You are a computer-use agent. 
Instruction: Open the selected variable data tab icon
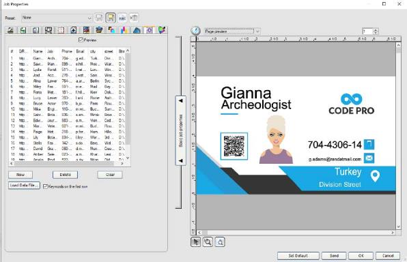point(150,30)
